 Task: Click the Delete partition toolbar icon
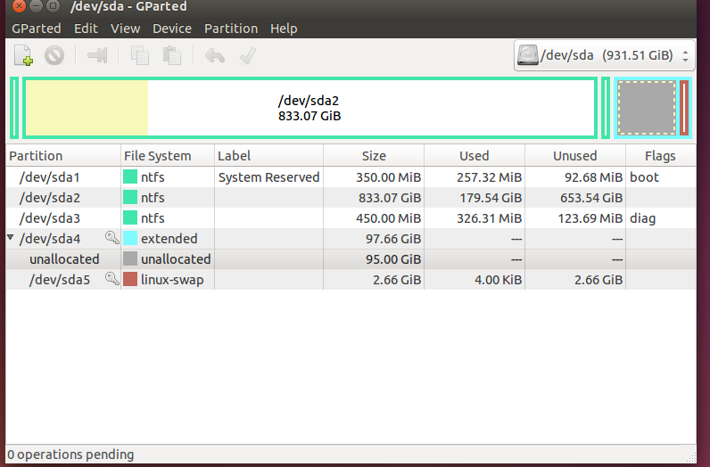[x=54, y=56]
